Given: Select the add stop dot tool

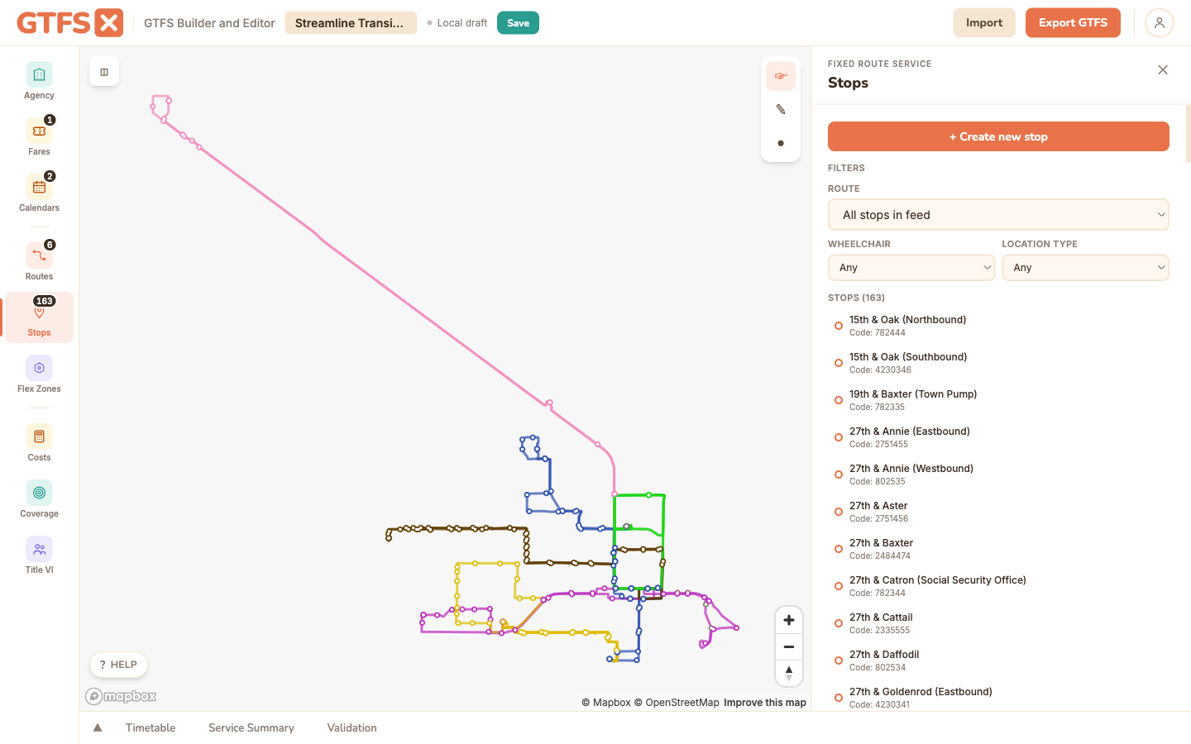Looking at the screenshot, I should pos(781,143).
